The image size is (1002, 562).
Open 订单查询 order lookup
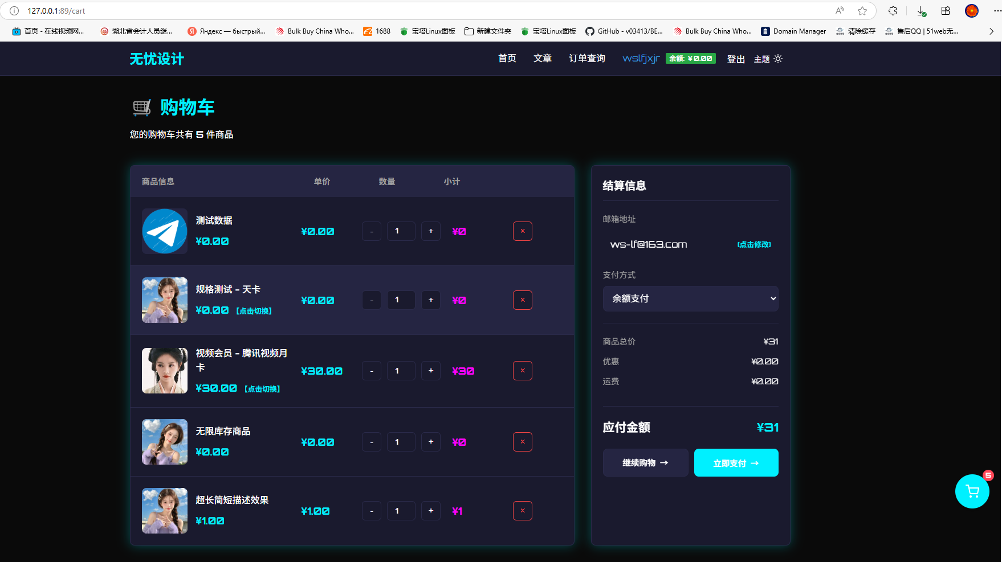(x=586, y=58)
